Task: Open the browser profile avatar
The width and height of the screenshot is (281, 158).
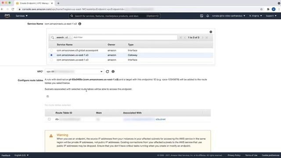Action: click(x=274, y=9)
